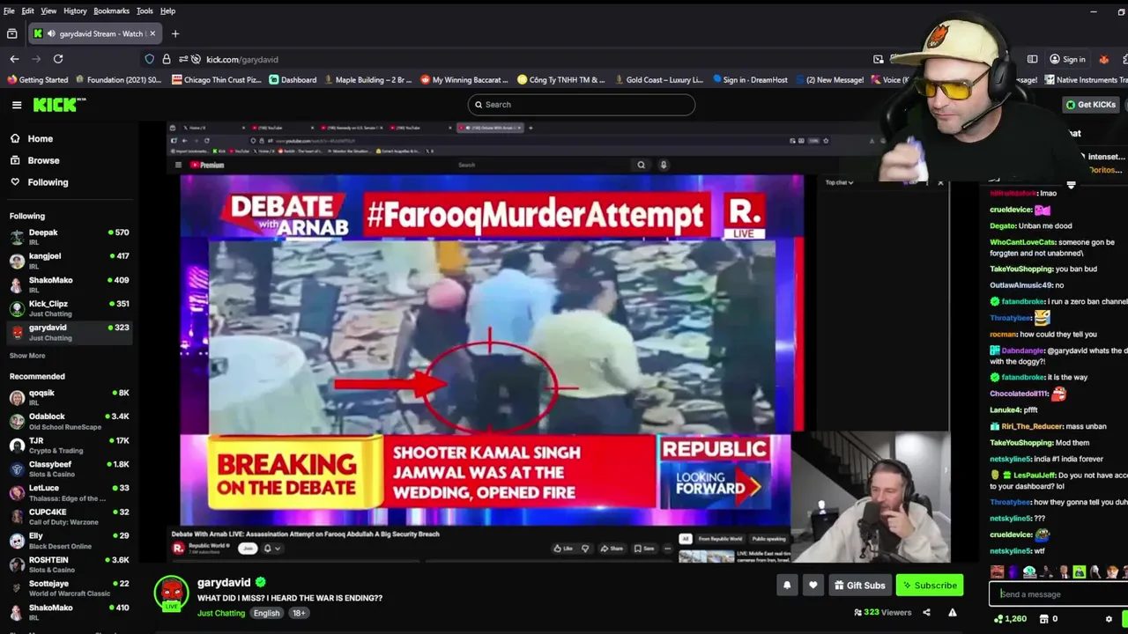Click the English language tag
1128x634 pixels.
tap(266, 613)
